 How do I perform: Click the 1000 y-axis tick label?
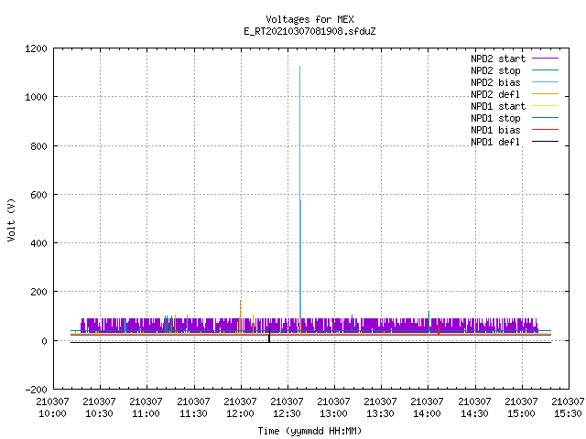(x=36, y=97)
